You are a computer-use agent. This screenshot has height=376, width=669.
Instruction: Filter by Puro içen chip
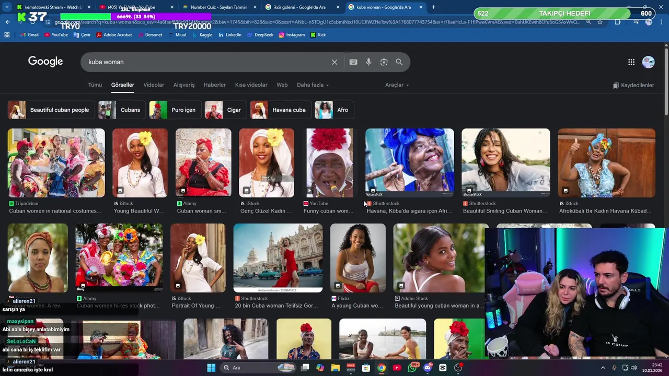pos(175,110)
